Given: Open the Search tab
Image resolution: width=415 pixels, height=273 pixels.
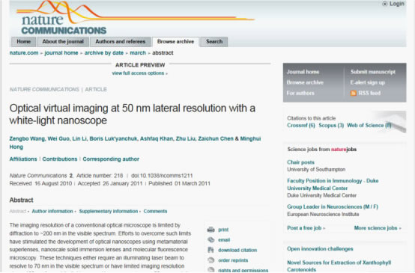Looking at the screenshot, I should coord(214,42).
